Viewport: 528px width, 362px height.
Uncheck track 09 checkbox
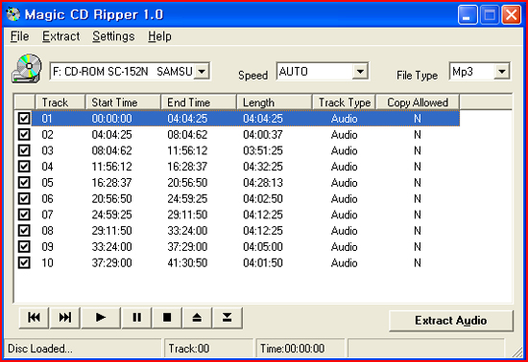click(x=24, y=246)
